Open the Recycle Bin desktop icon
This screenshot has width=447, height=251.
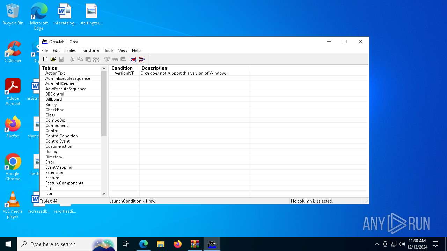13,14
